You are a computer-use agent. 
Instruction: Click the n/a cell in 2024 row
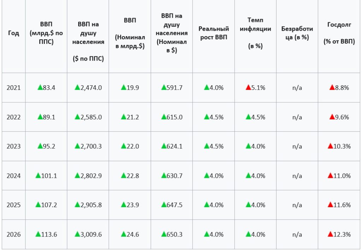pyautogui.click(x=297, y=176)
